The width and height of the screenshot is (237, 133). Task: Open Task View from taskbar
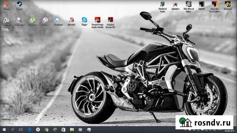(x=21, y=130)
